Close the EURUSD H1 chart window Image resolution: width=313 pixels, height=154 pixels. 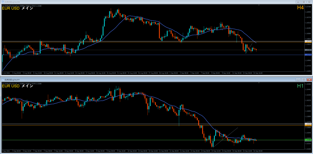(x=309, y=80)
